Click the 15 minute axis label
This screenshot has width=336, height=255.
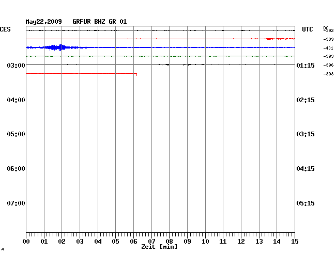pyautogui.click(x=295, y=242)
